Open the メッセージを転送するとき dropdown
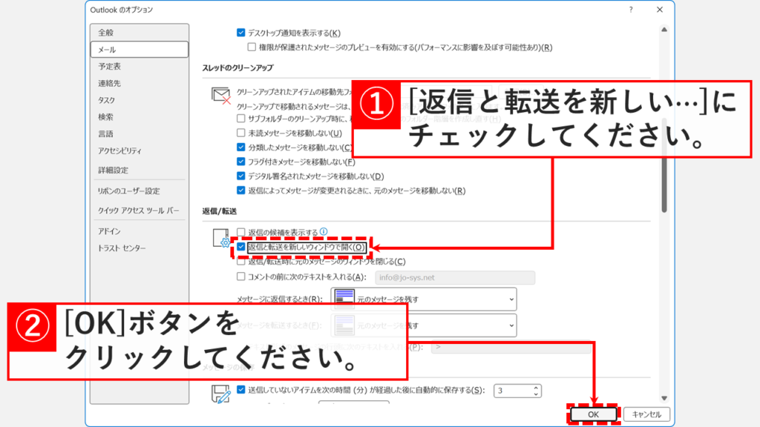 [x=511, y=325]
